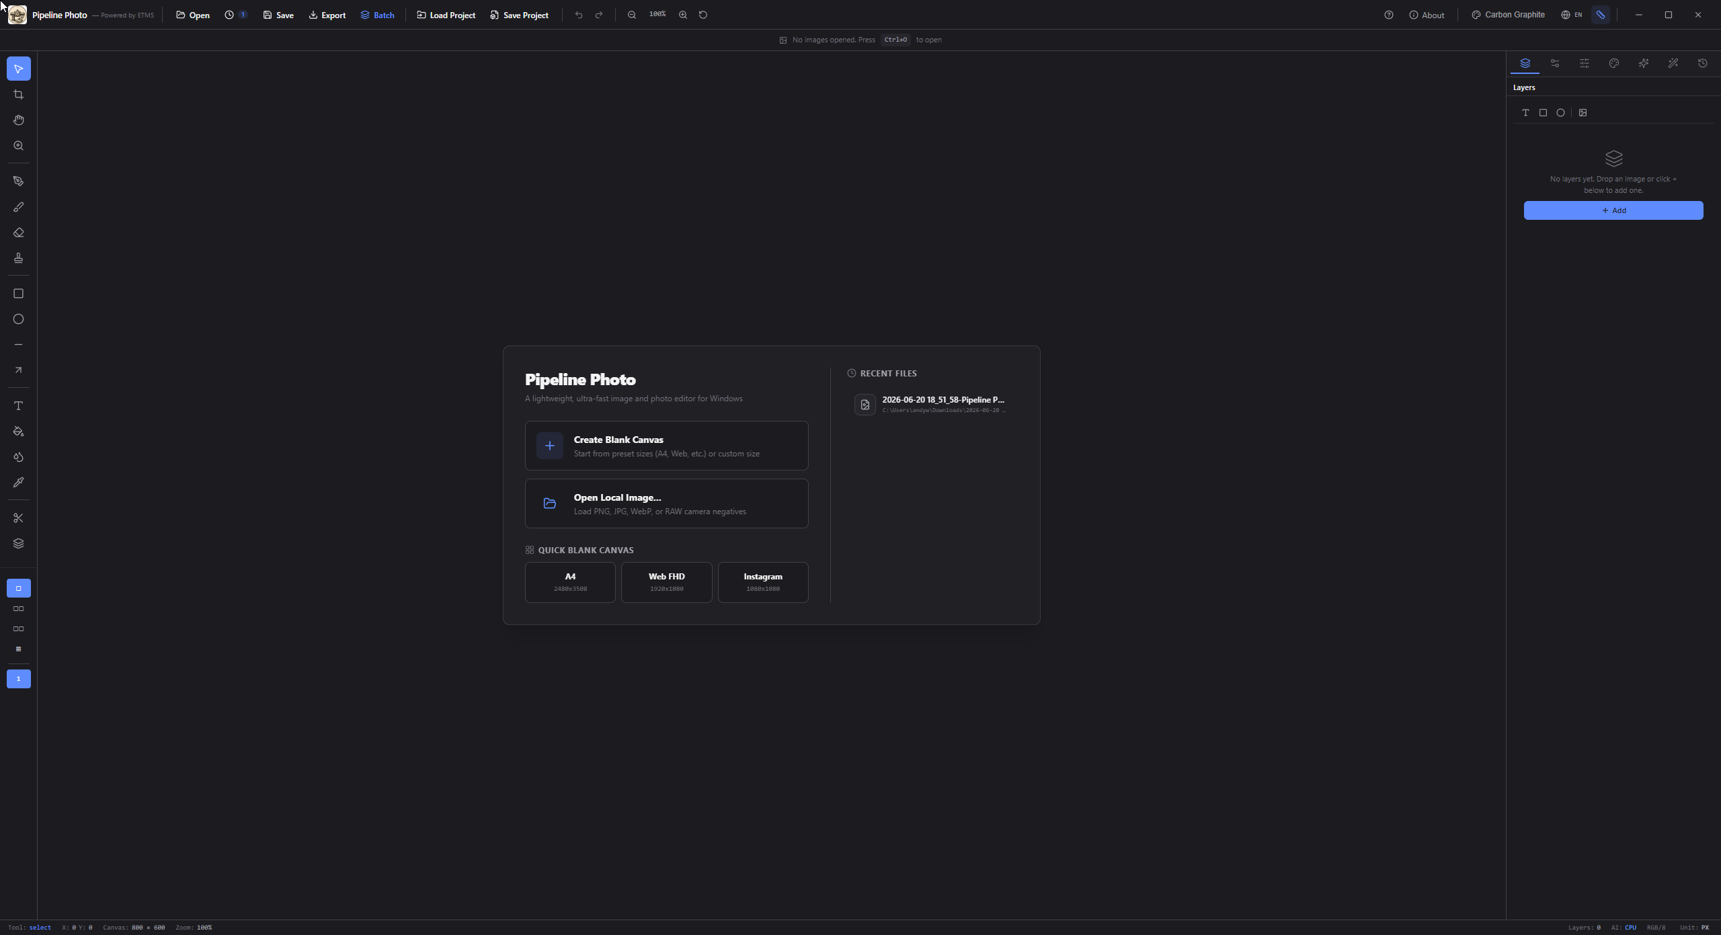Add a rectangle layer in Layers panel

[1543, 112]
